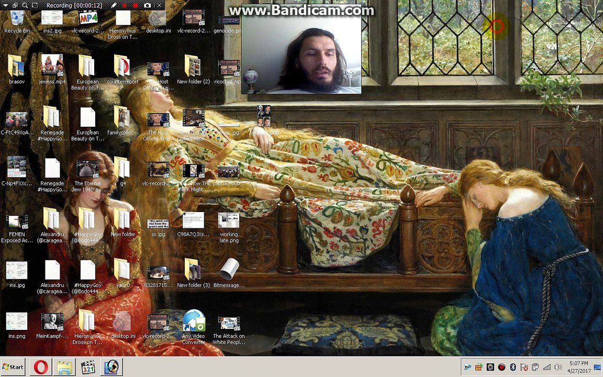The image size is (603, 377).
Task: Select the New folder (2) icon
Action: pos(193,69)
